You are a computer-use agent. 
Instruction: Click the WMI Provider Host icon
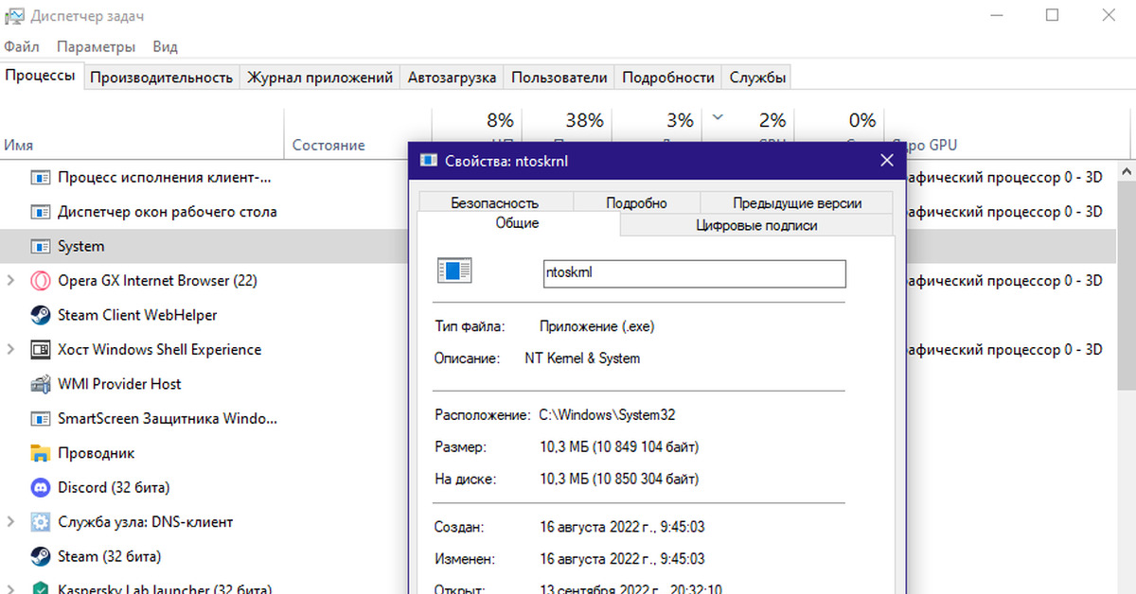pyautogui.click(x=40, y=384)
